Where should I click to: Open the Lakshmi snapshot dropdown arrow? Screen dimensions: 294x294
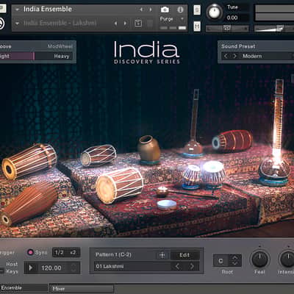17,24
